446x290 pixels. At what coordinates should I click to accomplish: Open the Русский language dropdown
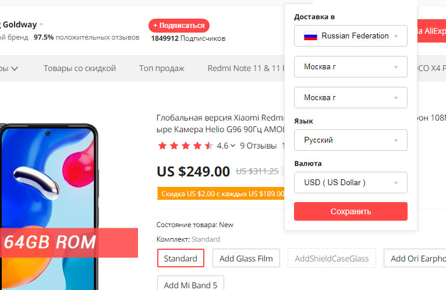[351, 140]
